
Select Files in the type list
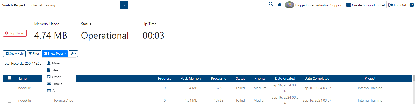click(x=53, y=70)
